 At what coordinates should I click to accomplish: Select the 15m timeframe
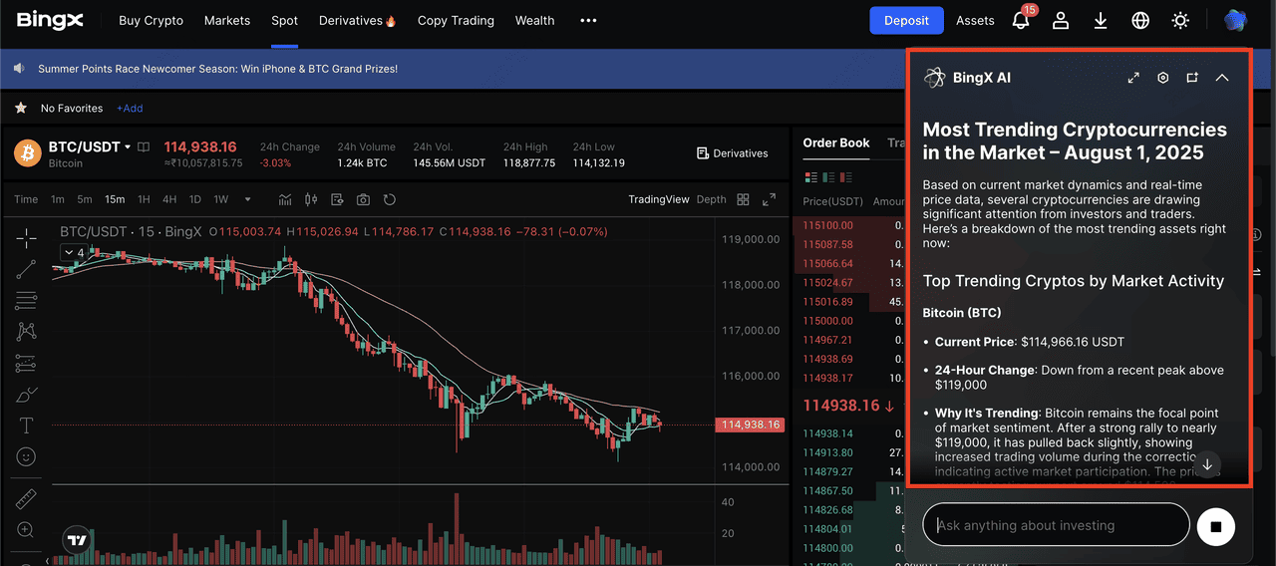click(115, 199)
